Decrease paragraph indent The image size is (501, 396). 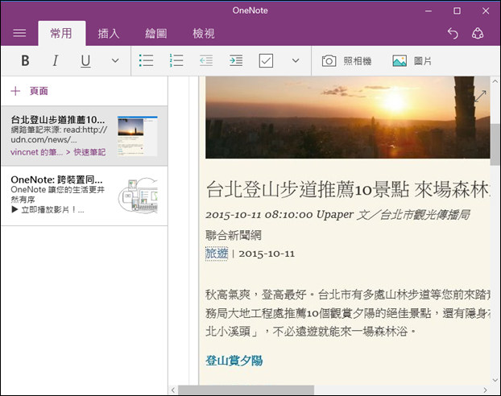(206, 60)
